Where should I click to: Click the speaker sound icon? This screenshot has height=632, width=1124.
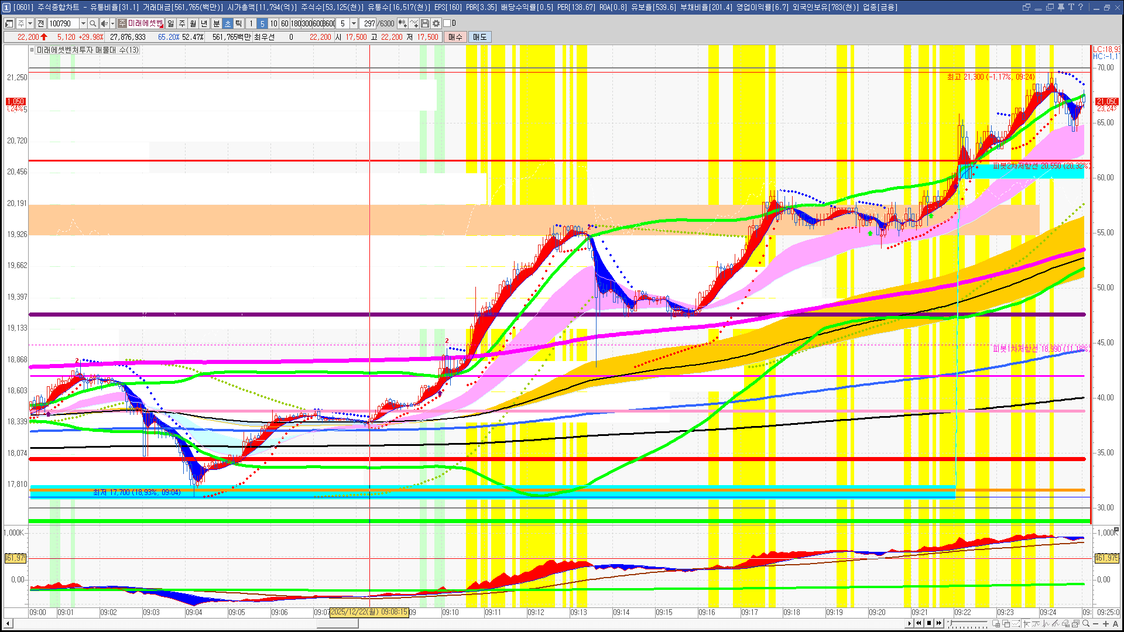coord(104,23)
